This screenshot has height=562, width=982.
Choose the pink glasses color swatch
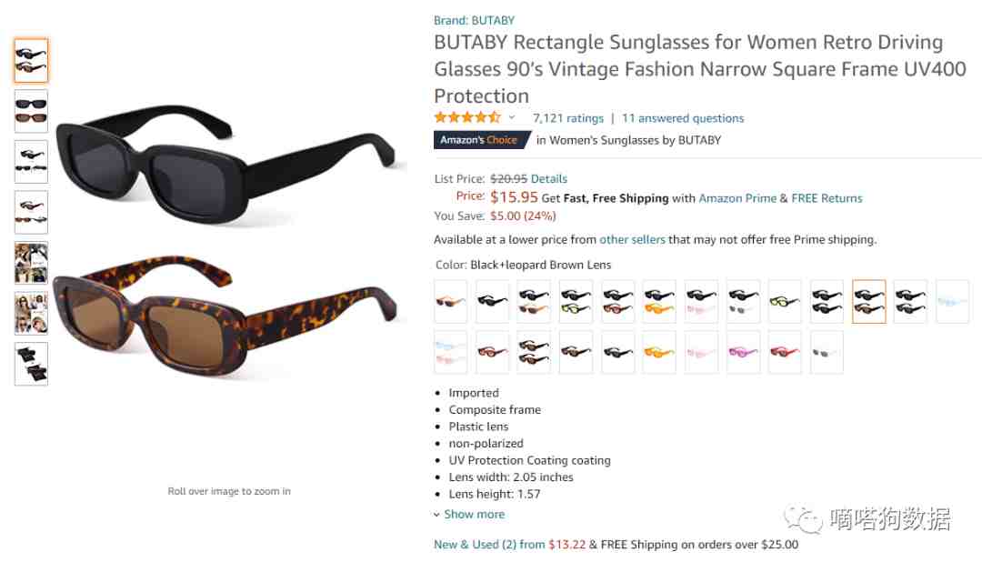click(743, 352)
